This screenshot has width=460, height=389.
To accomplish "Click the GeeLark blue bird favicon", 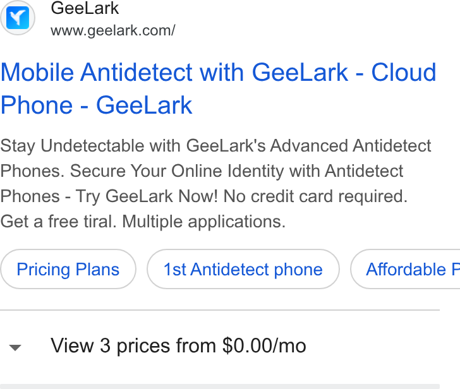I will 18,18.
